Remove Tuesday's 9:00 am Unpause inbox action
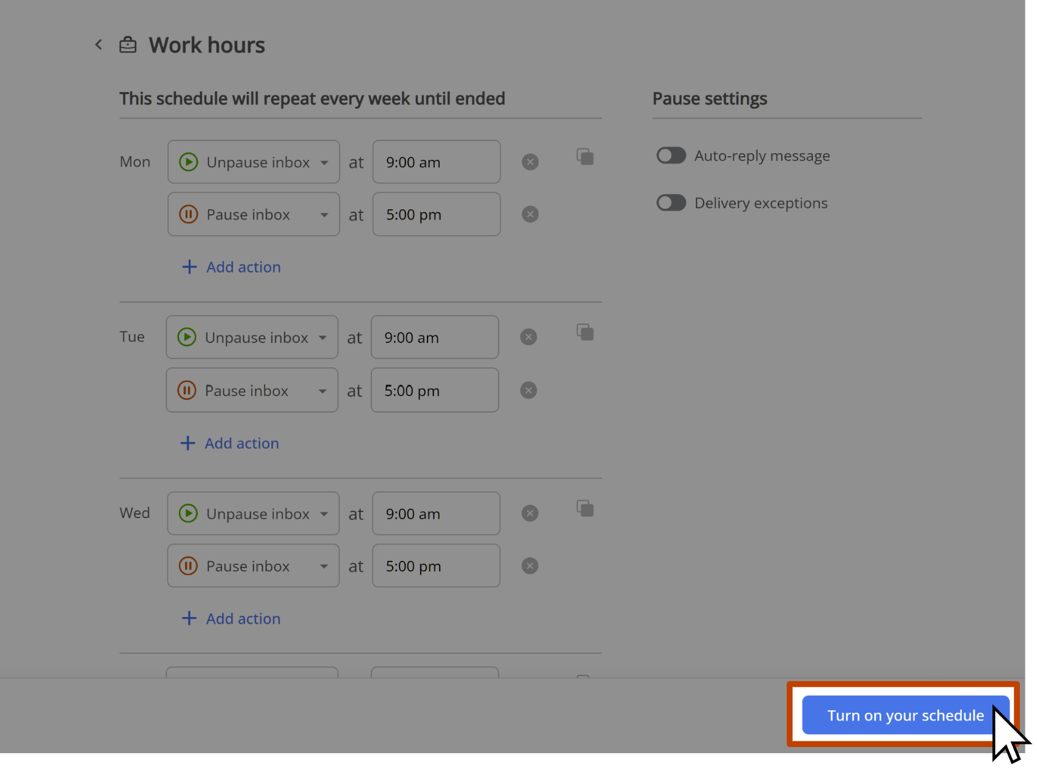This screenshot has height=769, width=1037. click(528, 338)
